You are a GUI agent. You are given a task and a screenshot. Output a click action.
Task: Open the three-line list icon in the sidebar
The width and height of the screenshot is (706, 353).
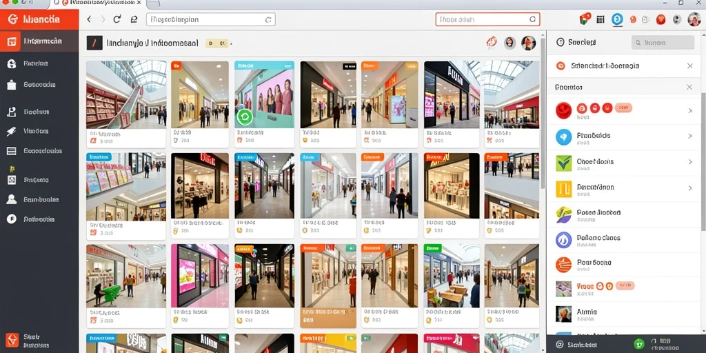[x=11, y=151]
